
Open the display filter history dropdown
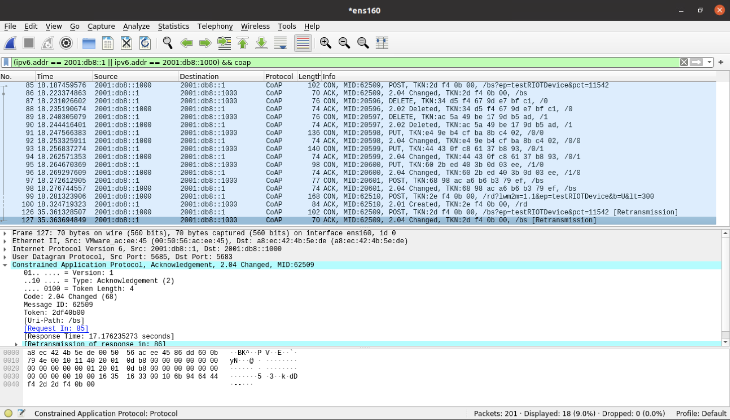(x=709, y=62)
